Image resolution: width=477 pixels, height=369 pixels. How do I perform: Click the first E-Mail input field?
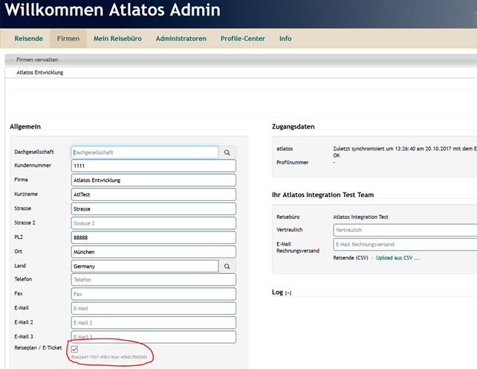[153, 308]
